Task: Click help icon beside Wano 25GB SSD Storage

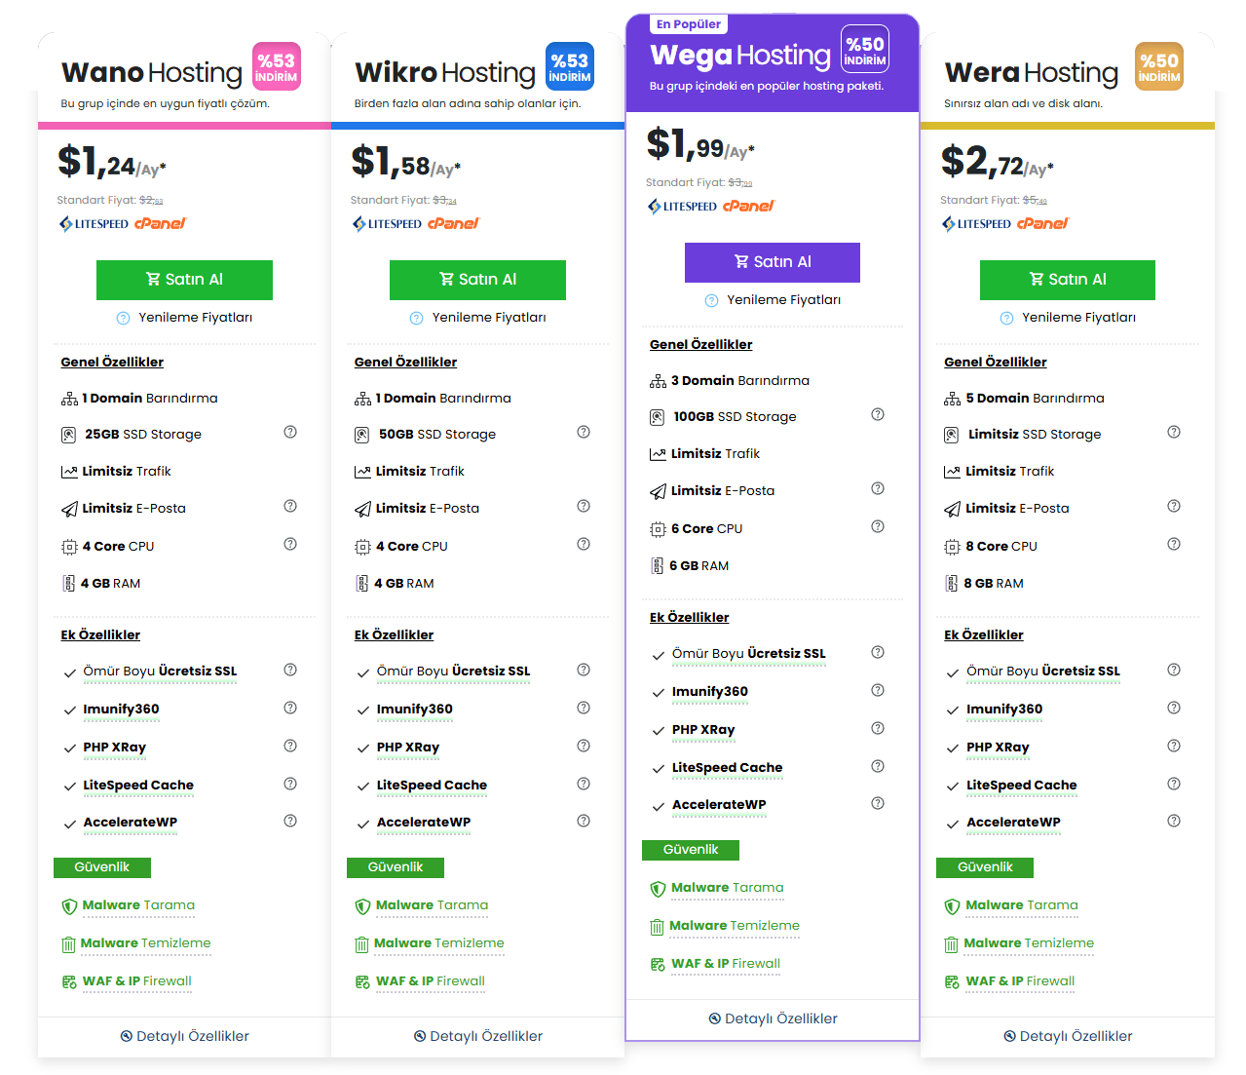Action: coord(290,432)
